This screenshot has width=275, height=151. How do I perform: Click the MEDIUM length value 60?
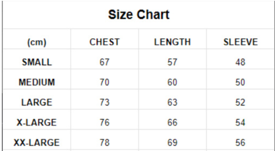(173, 82)
